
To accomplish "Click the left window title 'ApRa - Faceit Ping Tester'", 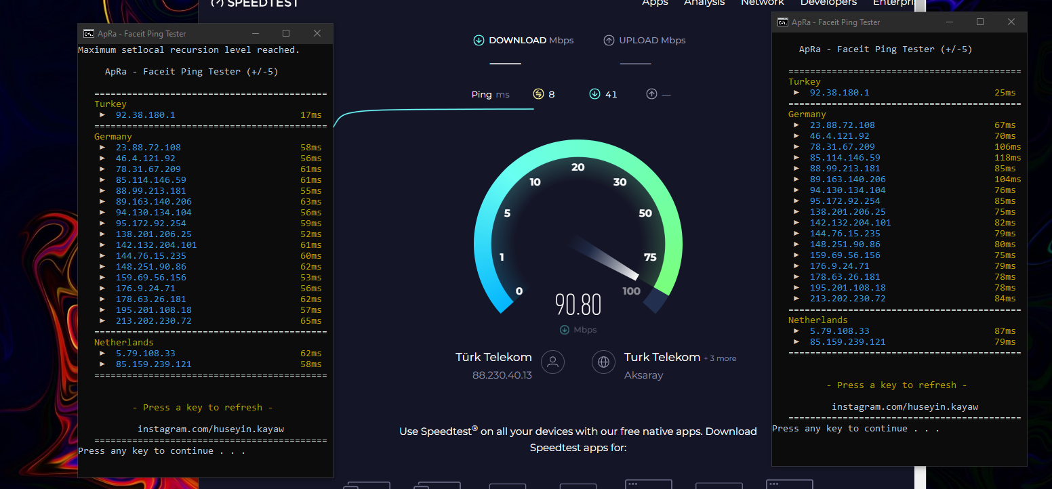I will (x=142, y=34).
